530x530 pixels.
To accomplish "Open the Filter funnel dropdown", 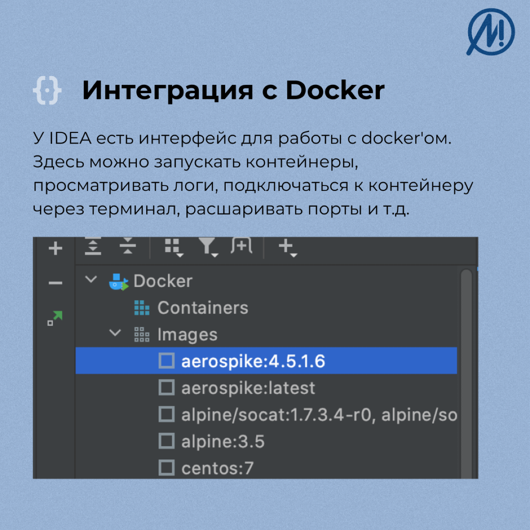I will coord(208,247).
